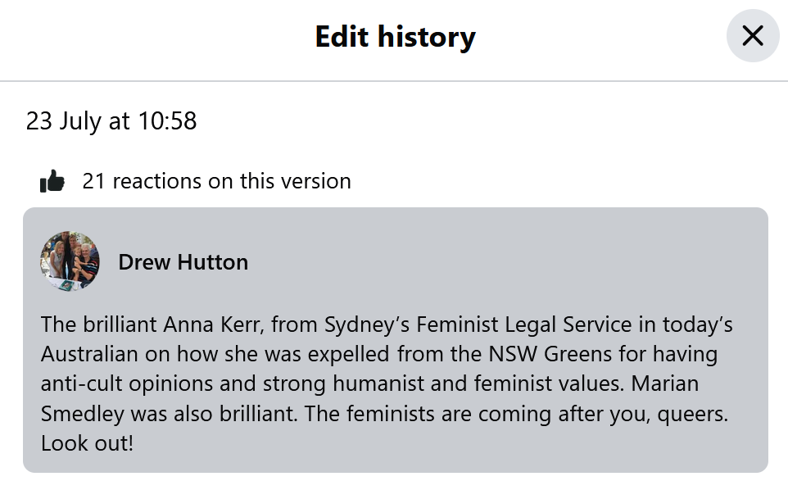The height and width of the screenshot is (490, 788).
Task: Click the Edit history heading
Action: tap(395, 36)
